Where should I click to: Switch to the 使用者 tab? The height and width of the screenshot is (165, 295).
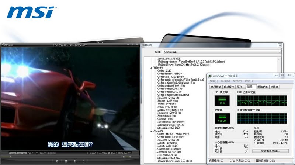pos(274,87)
